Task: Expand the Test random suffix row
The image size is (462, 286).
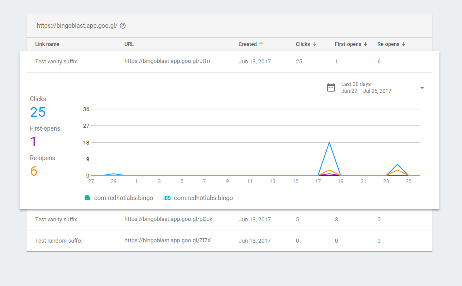Action: click(x=58, y=241)
